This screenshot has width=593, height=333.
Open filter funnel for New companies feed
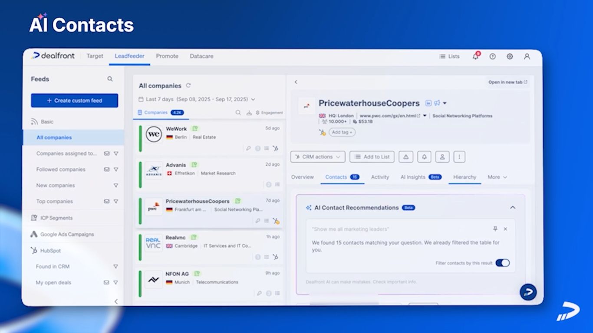click(x=116, y=186)
